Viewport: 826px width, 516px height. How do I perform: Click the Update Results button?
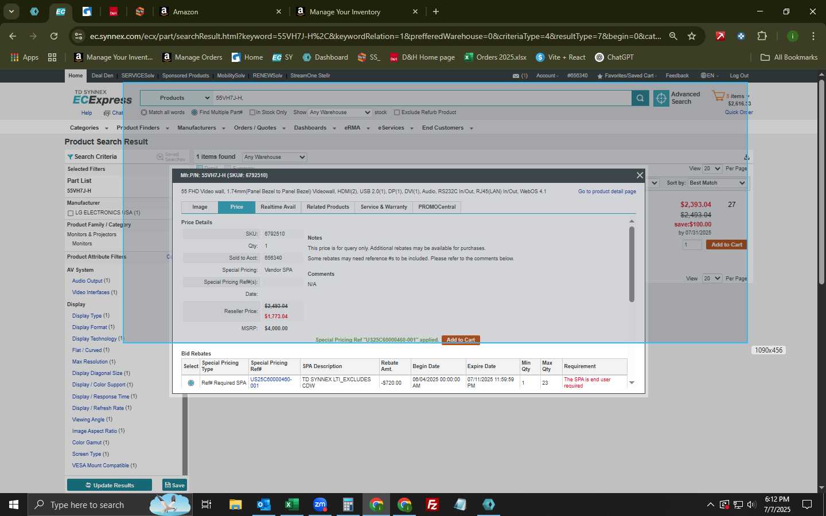click(110, 485)
